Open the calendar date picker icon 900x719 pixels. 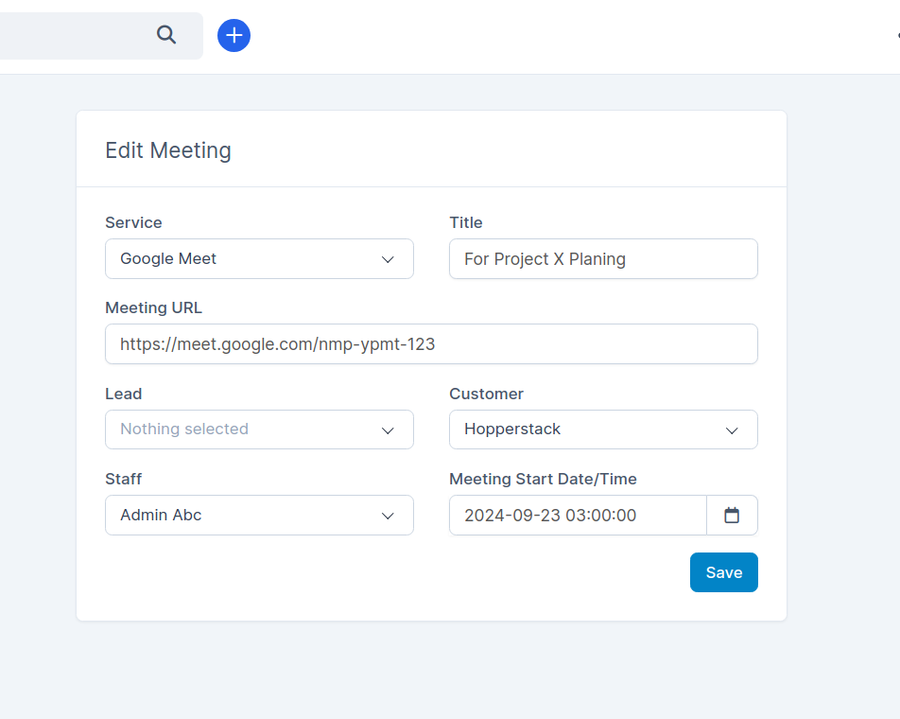pos(733,515)
